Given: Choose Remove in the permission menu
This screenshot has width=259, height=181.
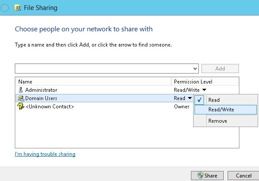Looking at the screenshot, I should click(x=225, y=121).
